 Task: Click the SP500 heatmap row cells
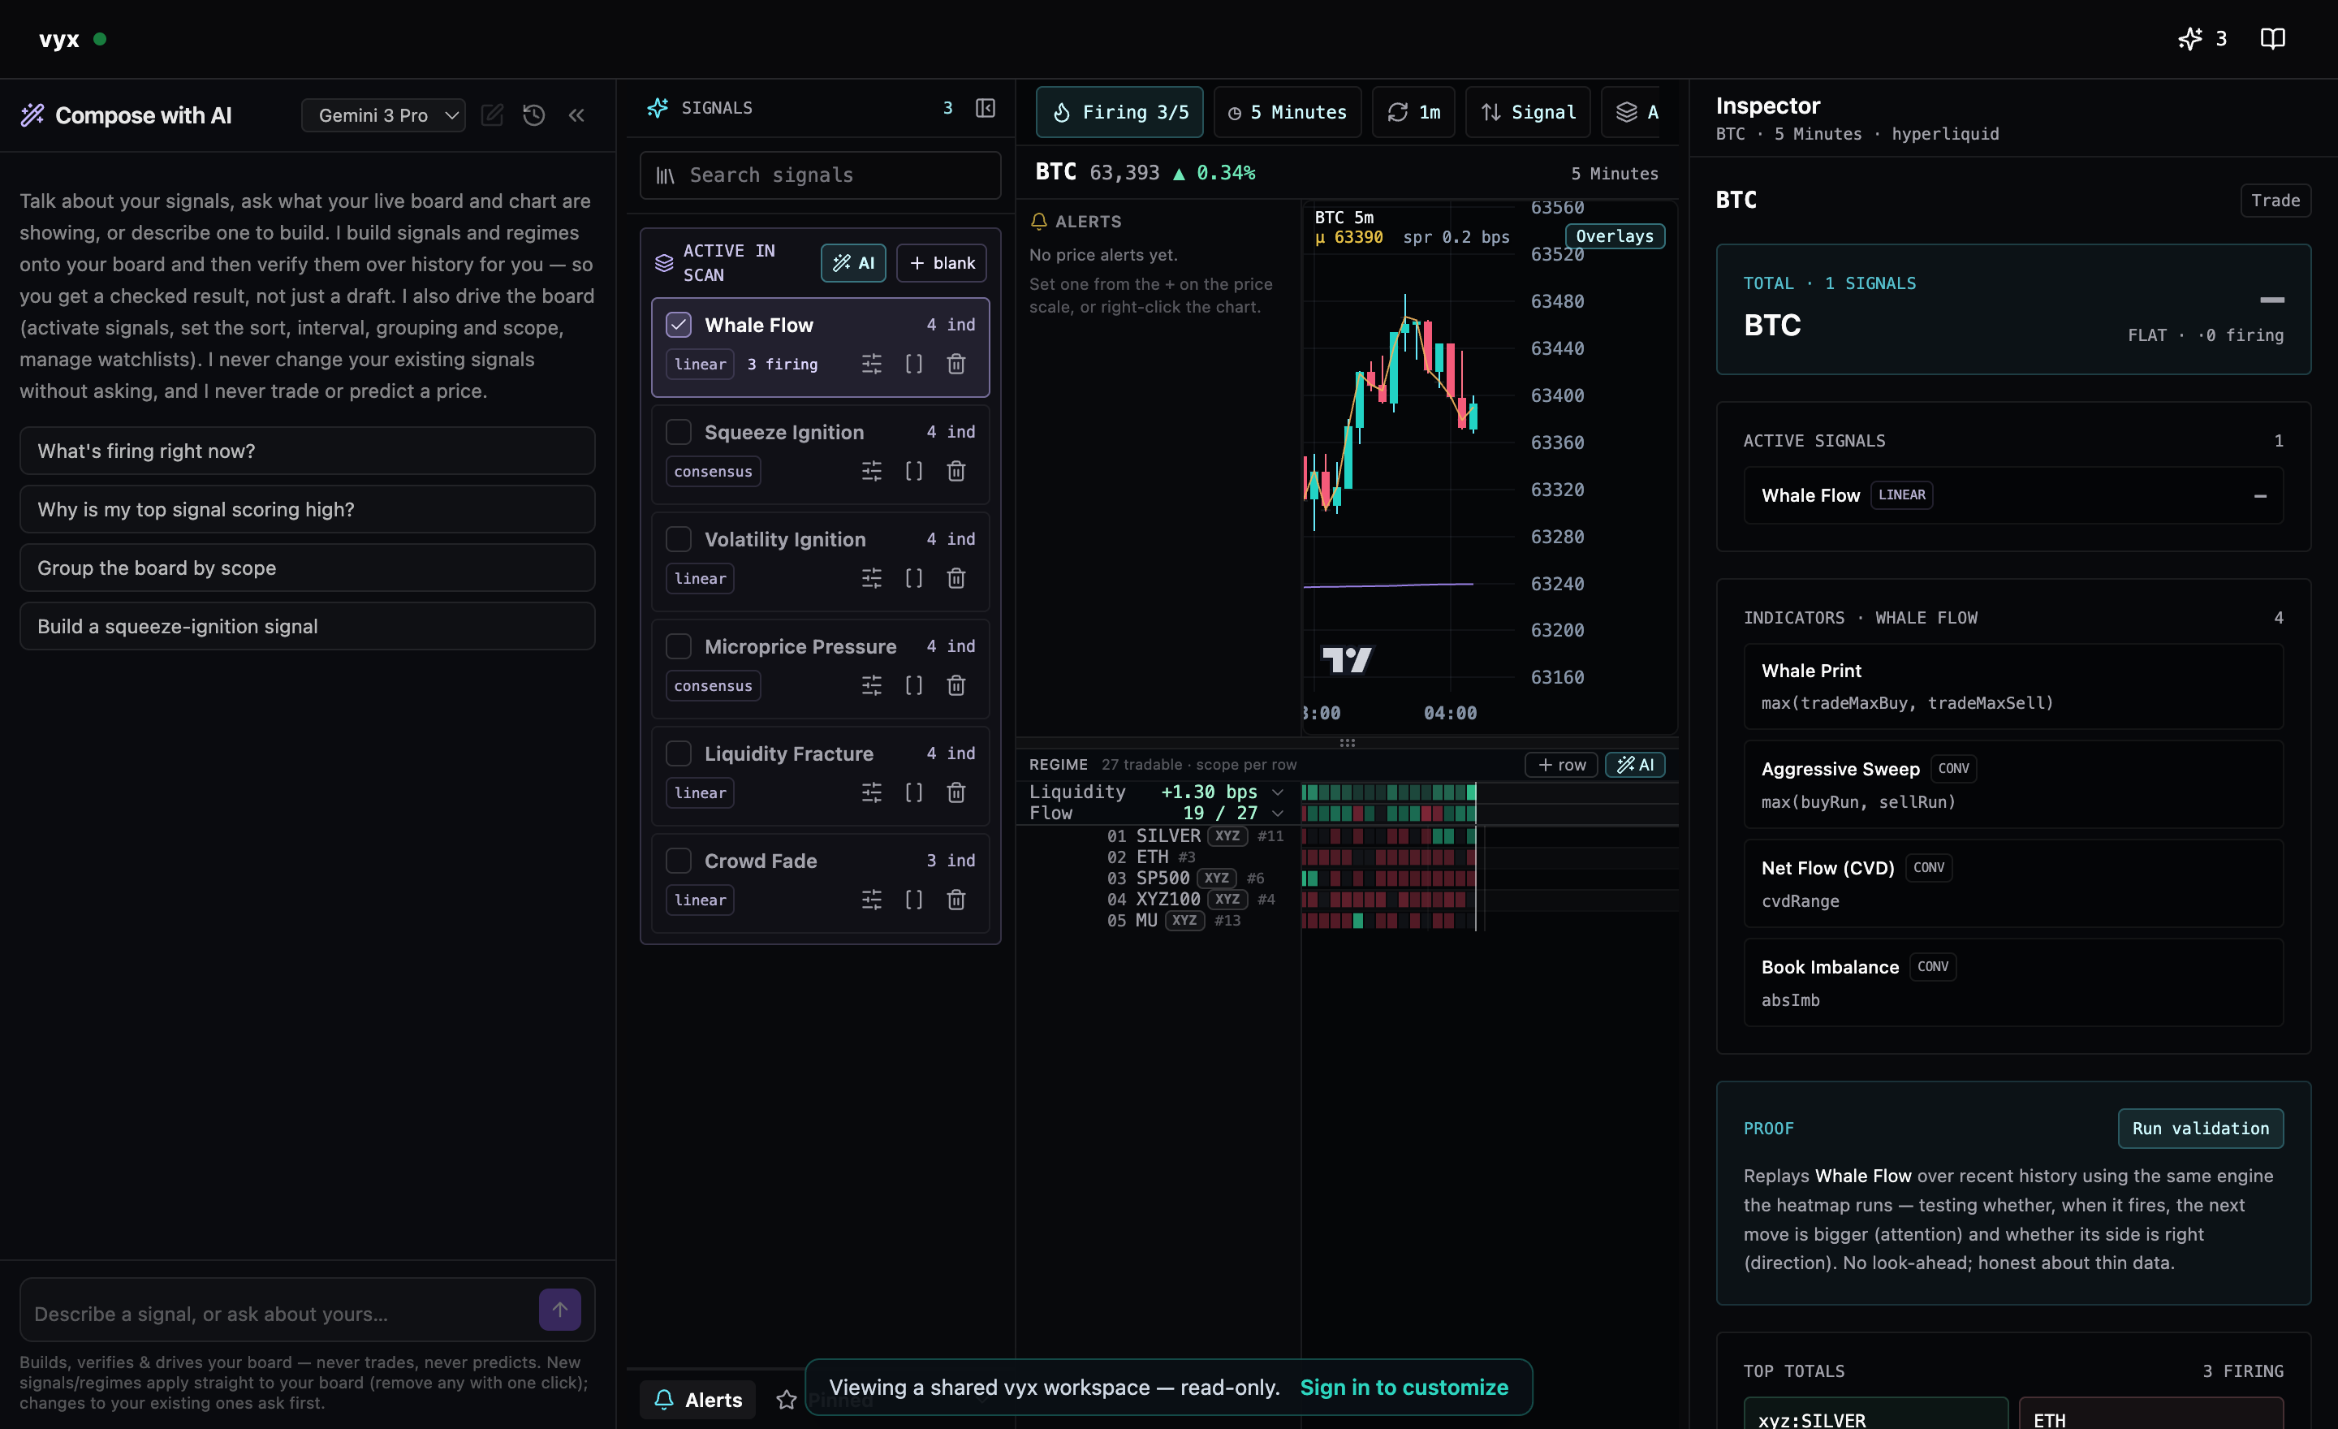(1388, 879)
